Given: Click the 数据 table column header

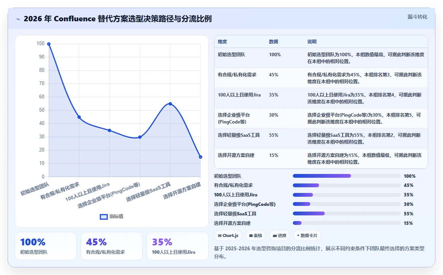Looking at the screenshot, I should click(273, 42).
